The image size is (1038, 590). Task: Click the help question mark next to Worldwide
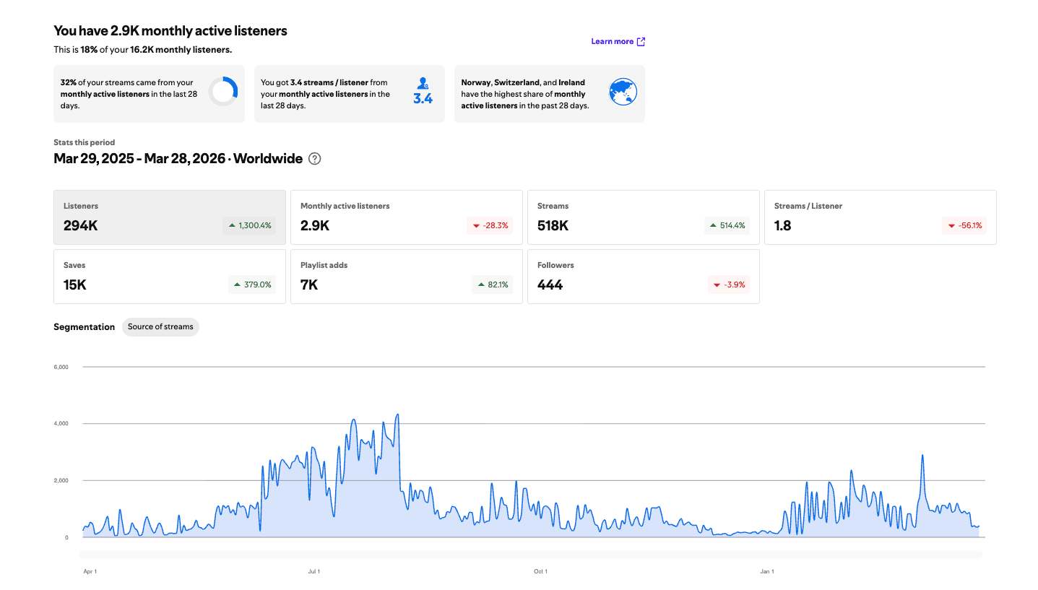pyautogui.click(x=314, y=159)
